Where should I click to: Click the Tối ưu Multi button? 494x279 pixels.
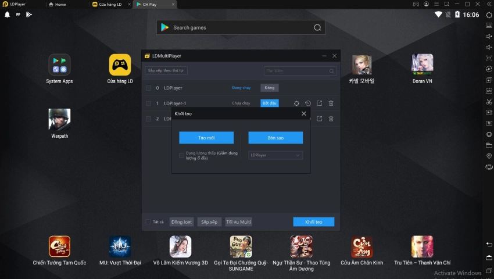pyautogui.click(x=238, y=222)
